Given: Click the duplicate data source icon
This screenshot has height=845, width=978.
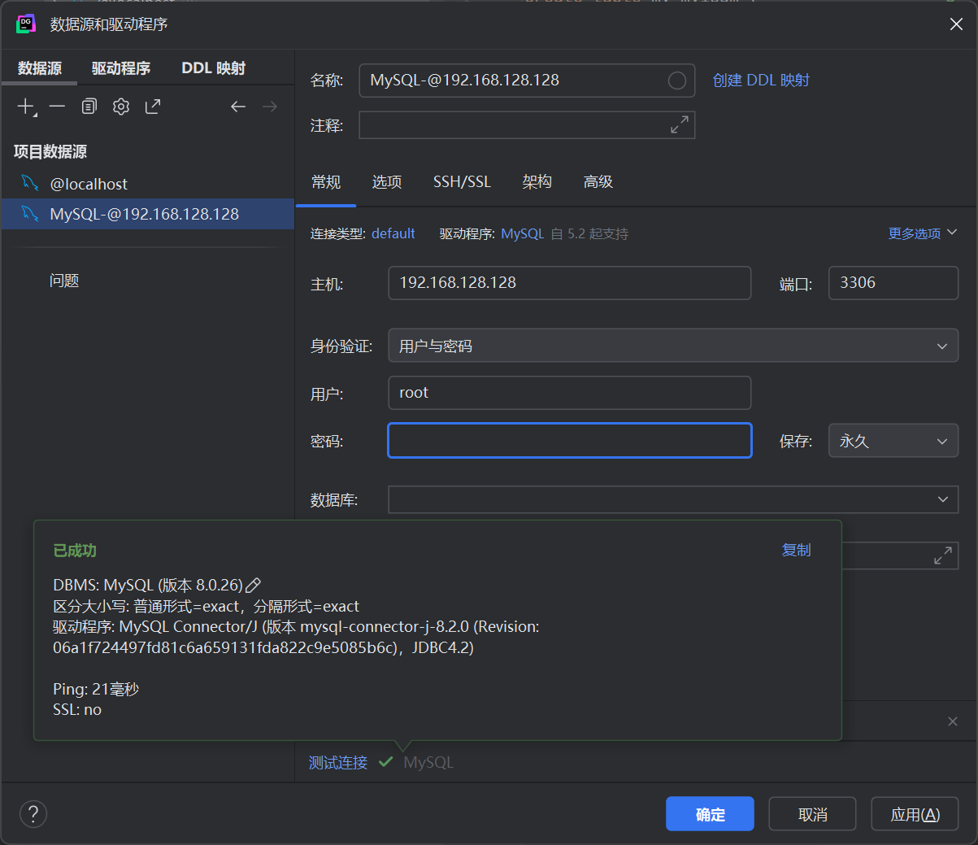Looking at the screenshot, I should pos(89,107).
